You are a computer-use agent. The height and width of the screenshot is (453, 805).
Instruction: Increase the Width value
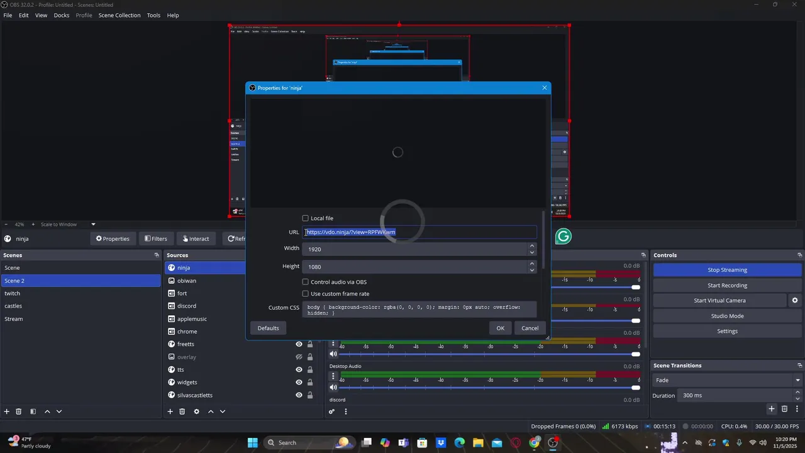tap(533, 246)
